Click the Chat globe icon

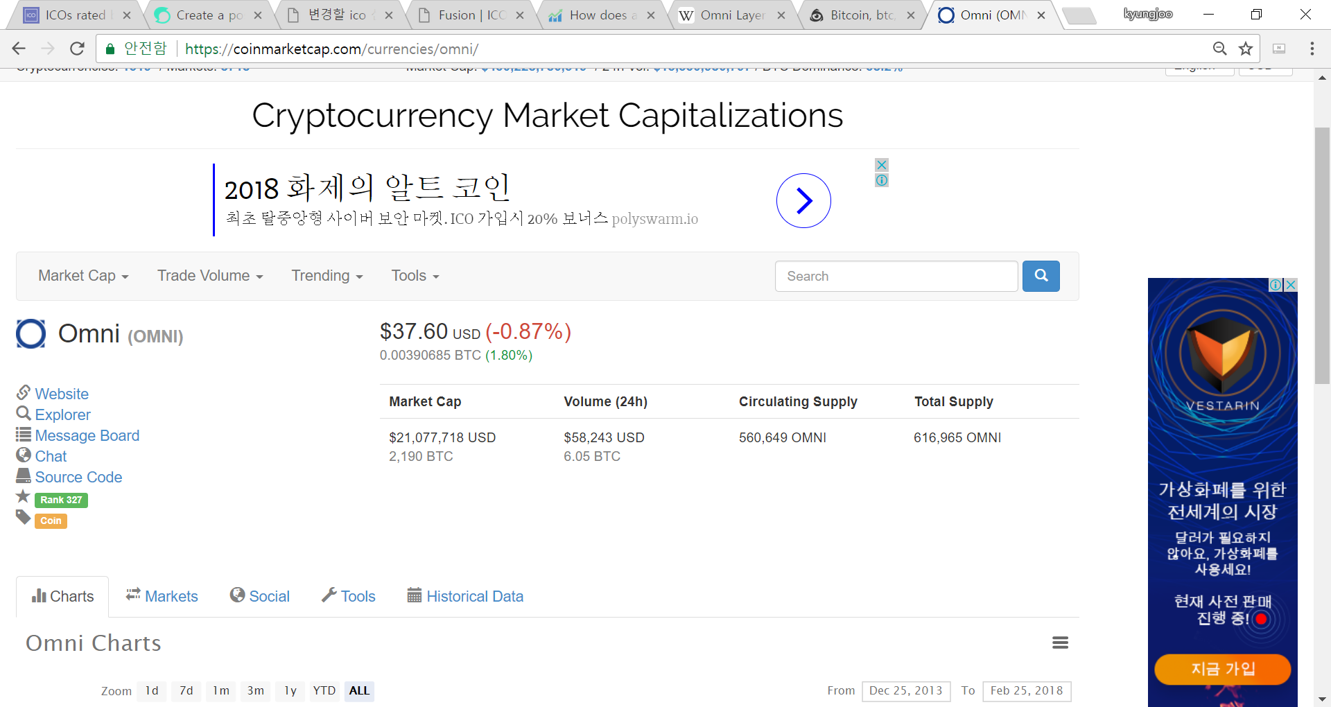click(x=23, y=456)
